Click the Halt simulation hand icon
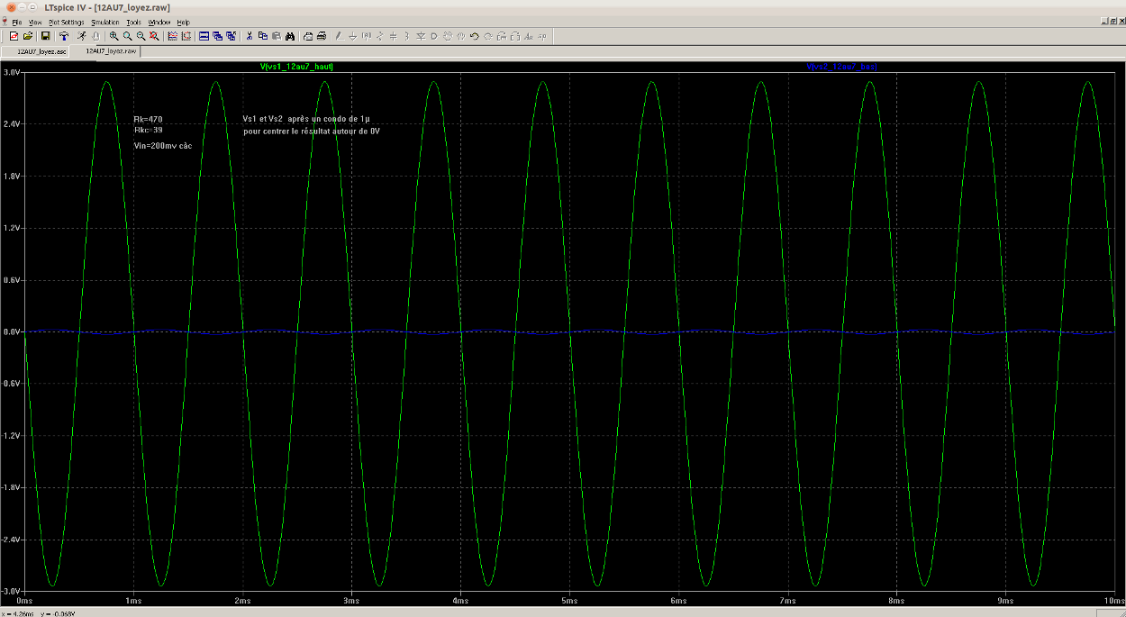 [95, 36]
